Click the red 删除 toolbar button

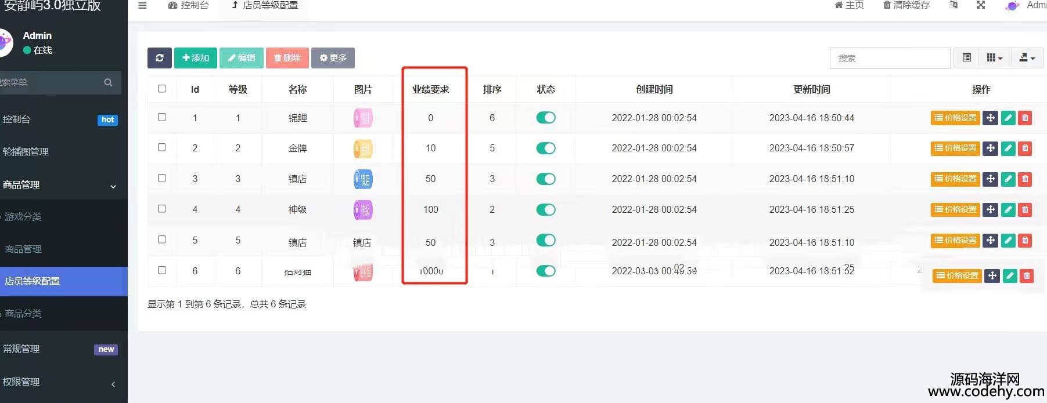(287, 58)
